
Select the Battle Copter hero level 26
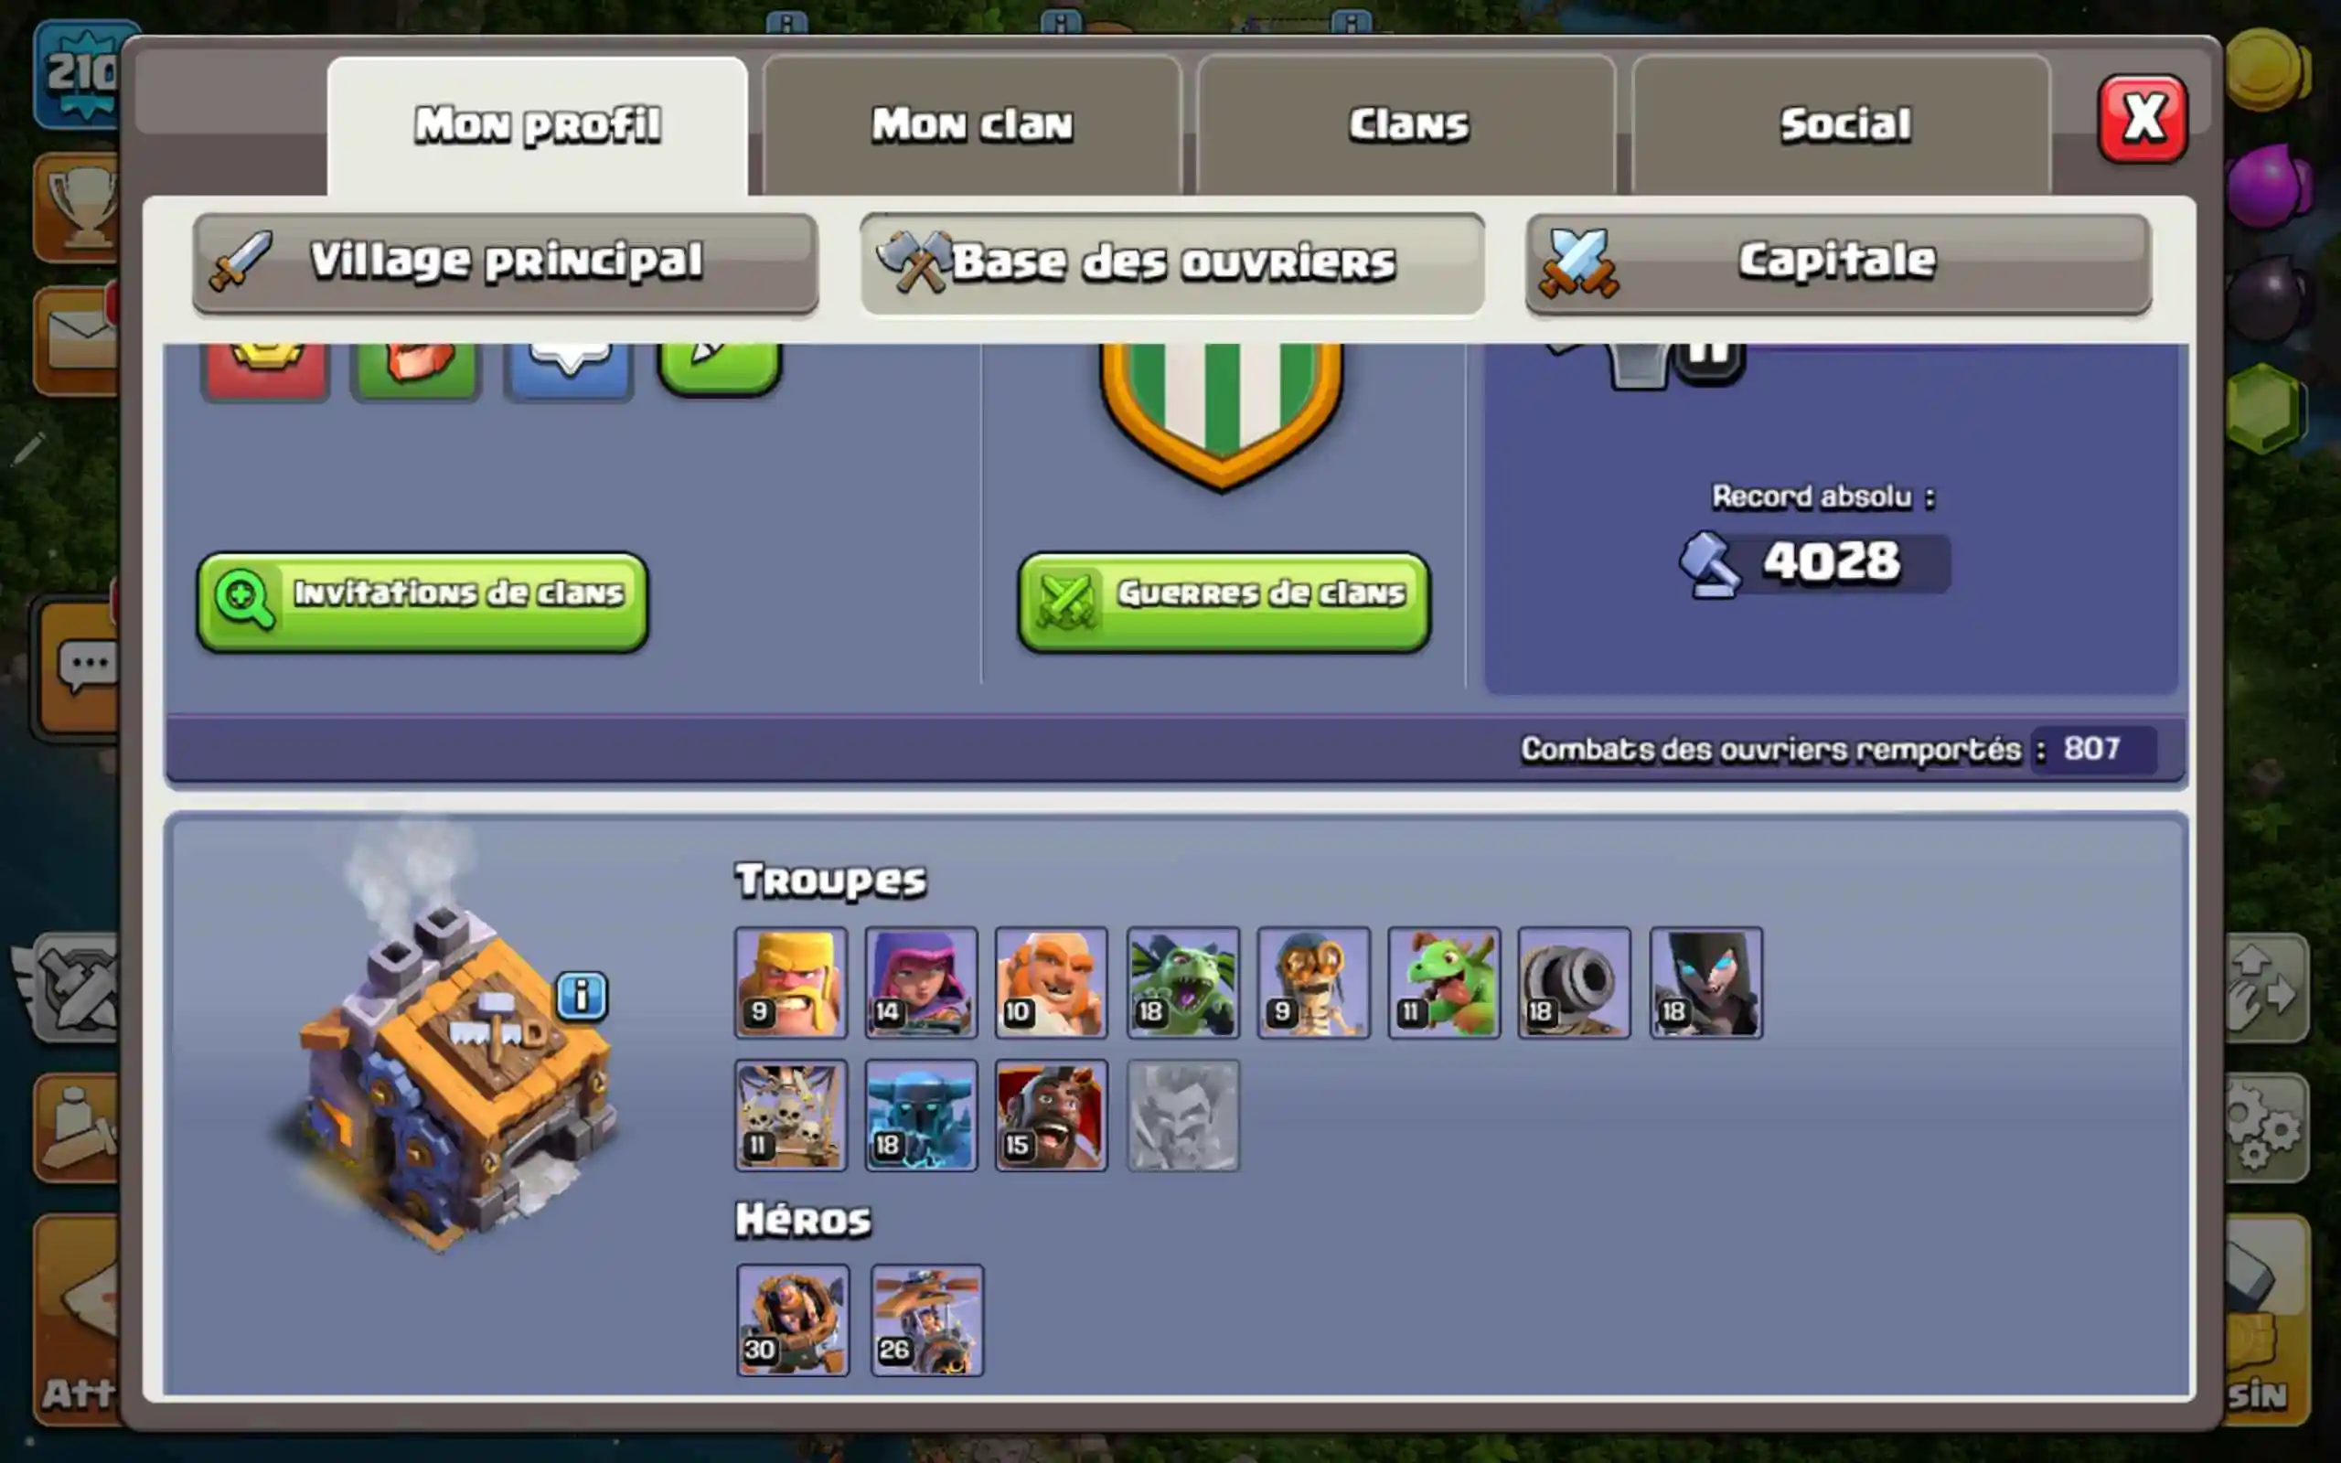pyautogui.click(x=926, y=1319)
